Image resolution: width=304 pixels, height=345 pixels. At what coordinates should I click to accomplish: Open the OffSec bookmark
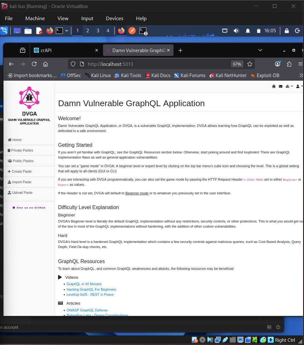71,75
